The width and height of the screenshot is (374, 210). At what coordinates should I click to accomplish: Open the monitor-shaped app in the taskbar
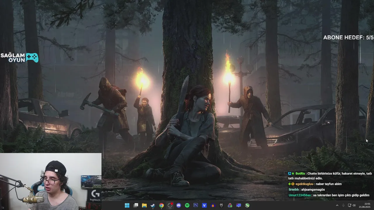click(x=239, y=205)
